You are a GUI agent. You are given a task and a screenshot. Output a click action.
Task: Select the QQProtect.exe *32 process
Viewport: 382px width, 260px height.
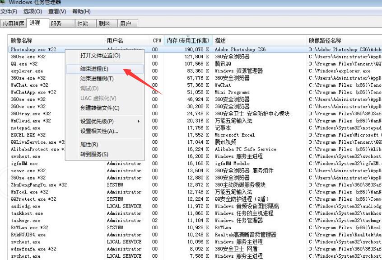33,199
